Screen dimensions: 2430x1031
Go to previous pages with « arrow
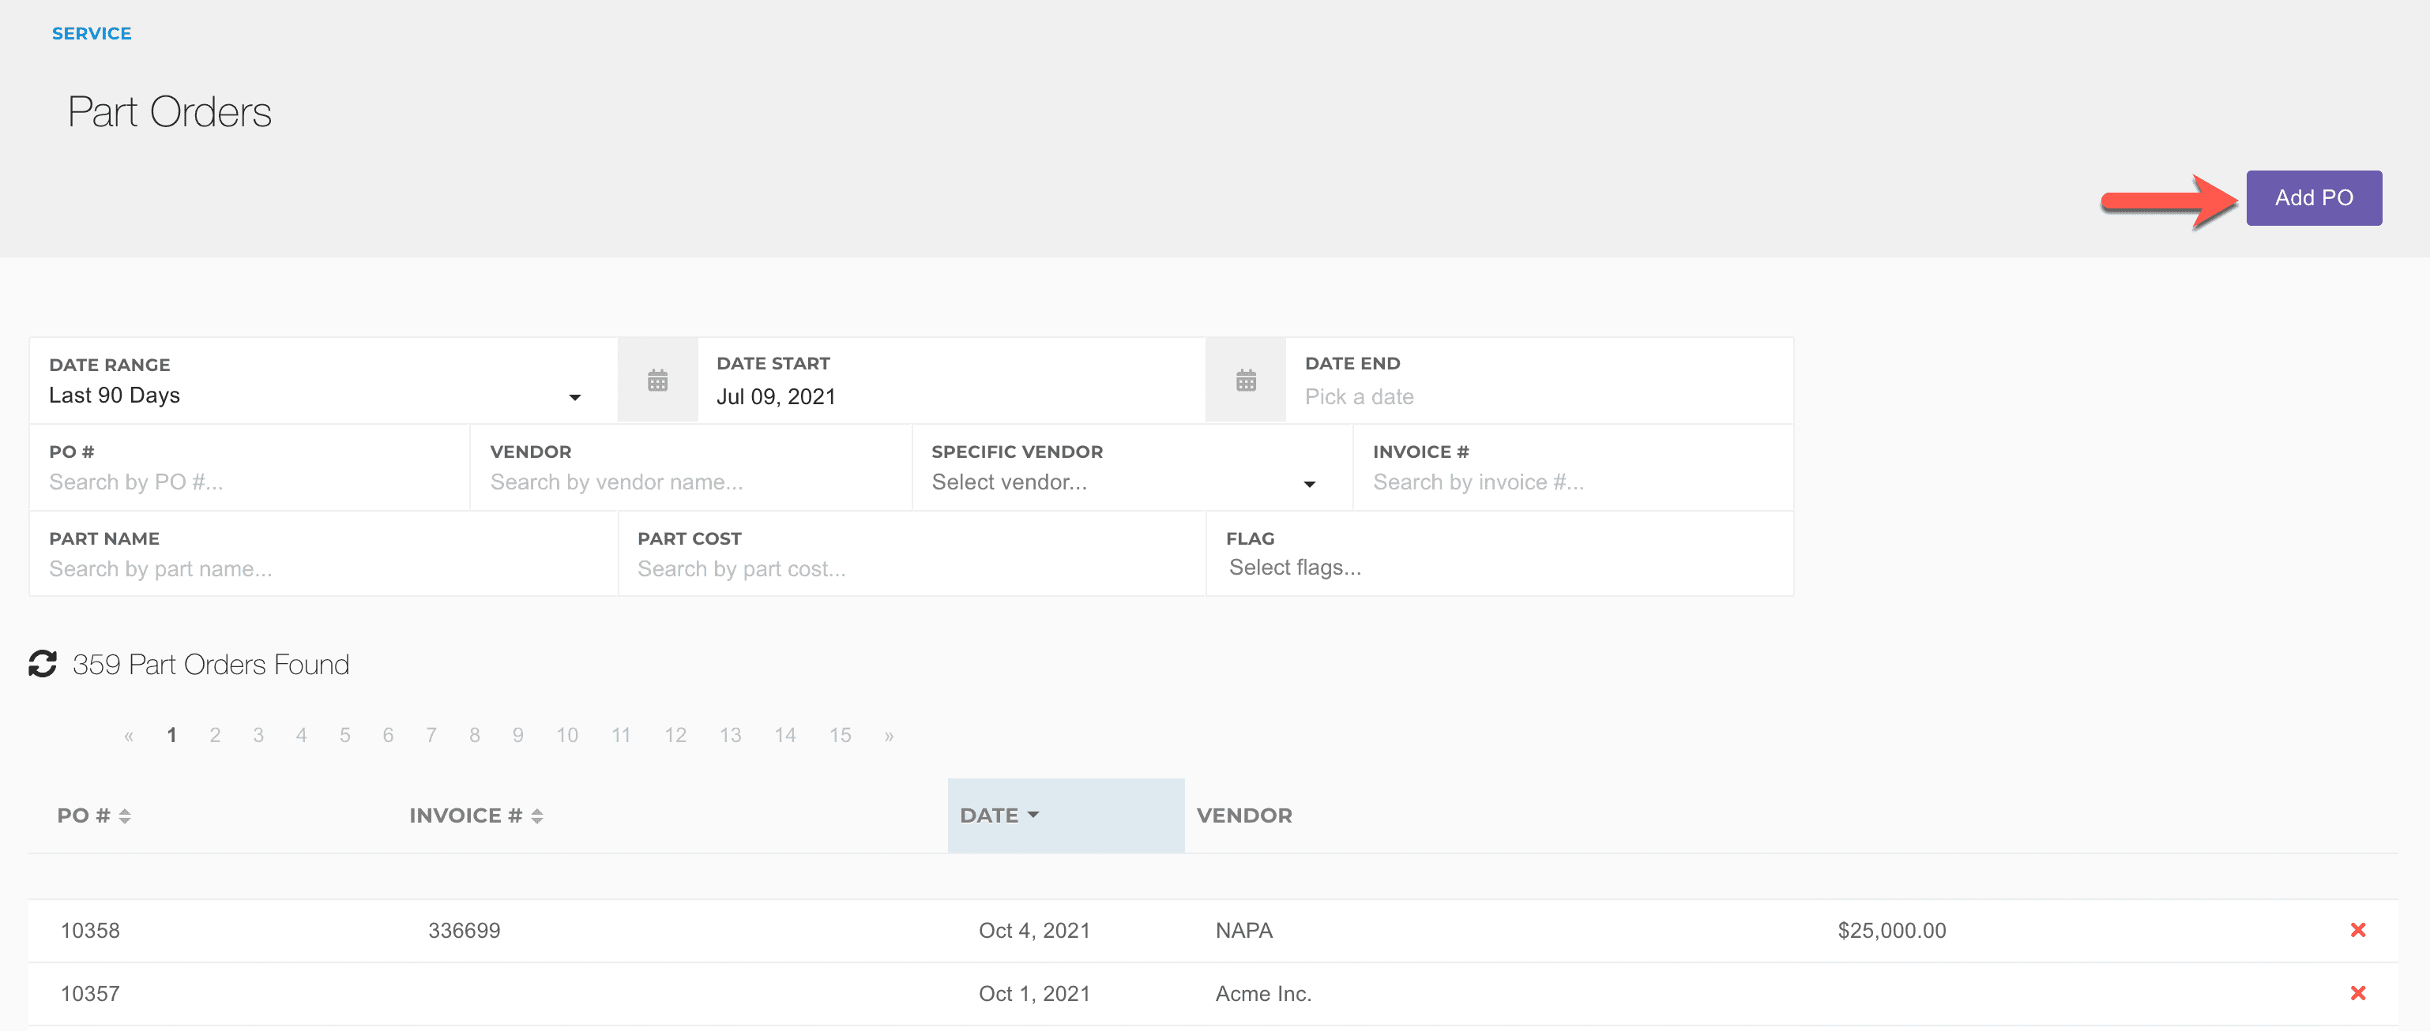point(128,736)
